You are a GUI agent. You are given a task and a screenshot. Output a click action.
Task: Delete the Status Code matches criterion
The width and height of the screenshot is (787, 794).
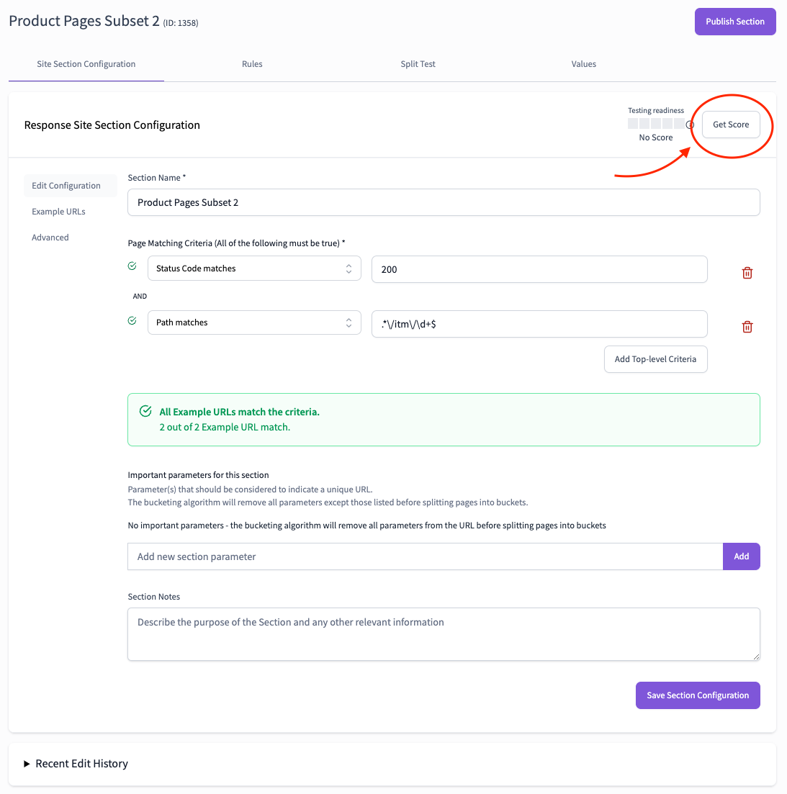(x=747, y=273)
